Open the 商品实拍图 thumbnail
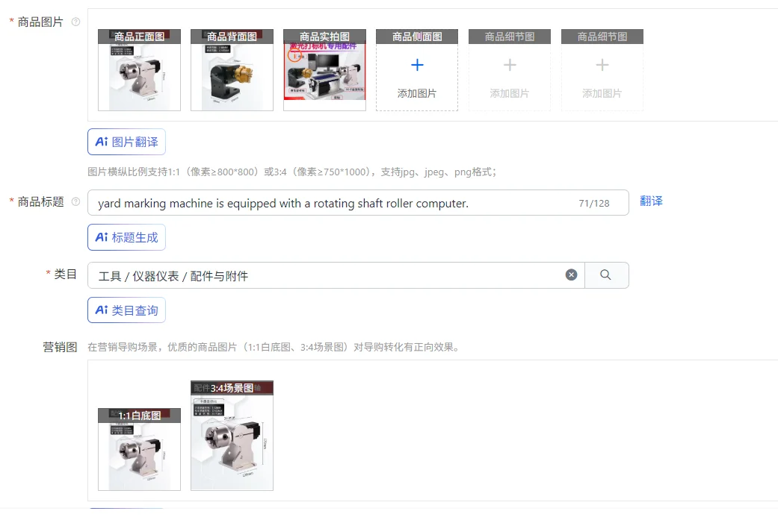 [x=324, y=70]
